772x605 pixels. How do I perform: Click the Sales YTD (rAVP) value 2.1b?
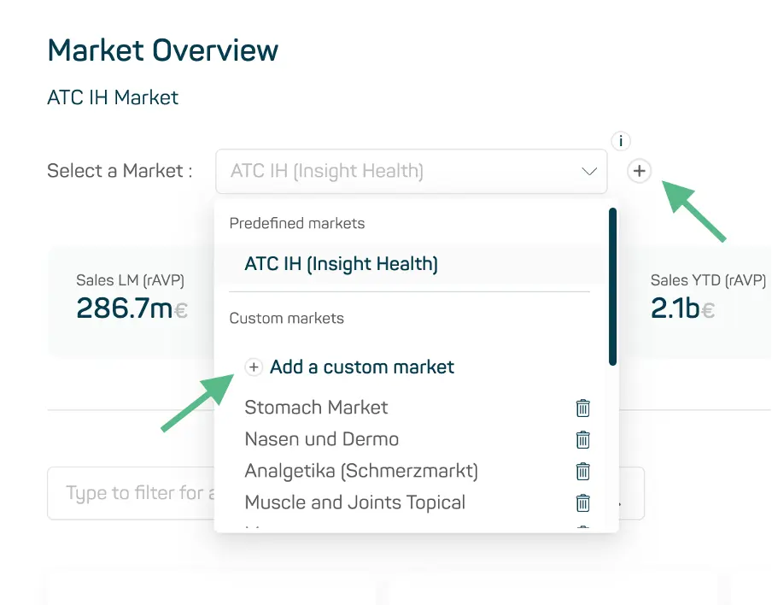coord(682,308)
